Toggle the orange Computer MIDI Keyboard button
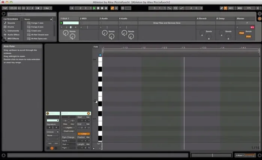Viewport: 262px width, 160px height. [x=225, y=8]
